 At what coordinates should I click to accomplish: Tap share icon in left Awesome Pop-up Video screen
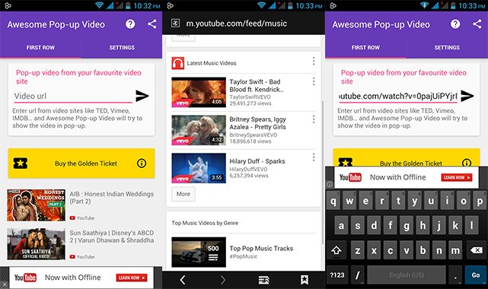[152, 24]
